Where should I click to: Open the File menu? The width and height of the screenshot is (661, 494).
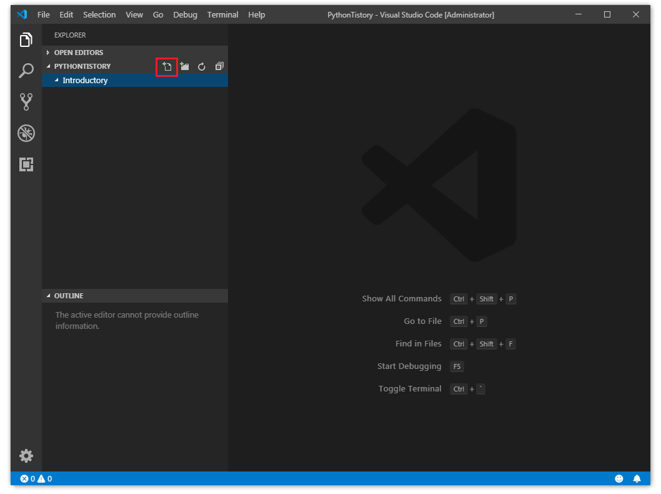point(43,15)
